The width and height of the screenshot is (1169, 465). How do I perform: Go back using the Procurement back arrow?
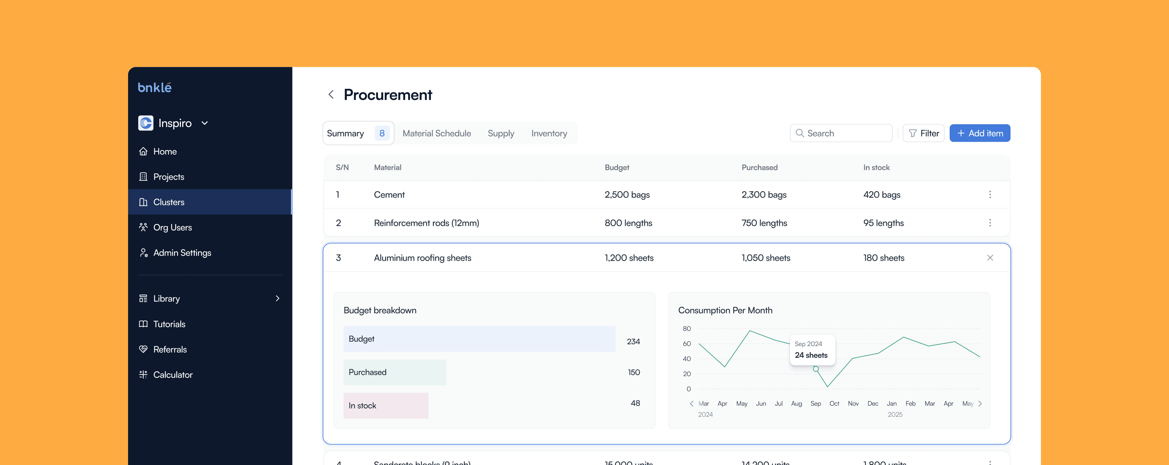tap(331, 95)
